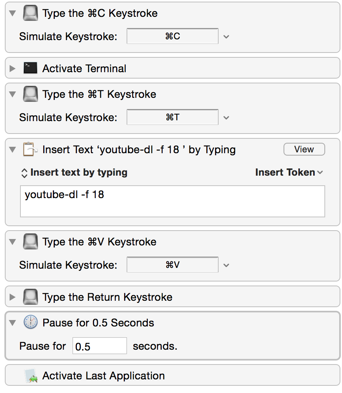Click the Activate Last Application icon
342x393 pixels.
[31, 375]
